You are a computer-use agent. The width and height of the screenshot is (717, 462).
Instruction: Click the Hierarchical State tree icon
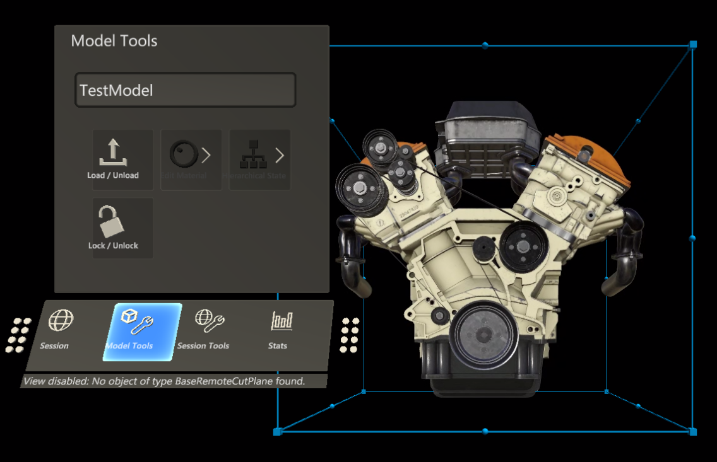pyautogui.click(x=252, y=153)
